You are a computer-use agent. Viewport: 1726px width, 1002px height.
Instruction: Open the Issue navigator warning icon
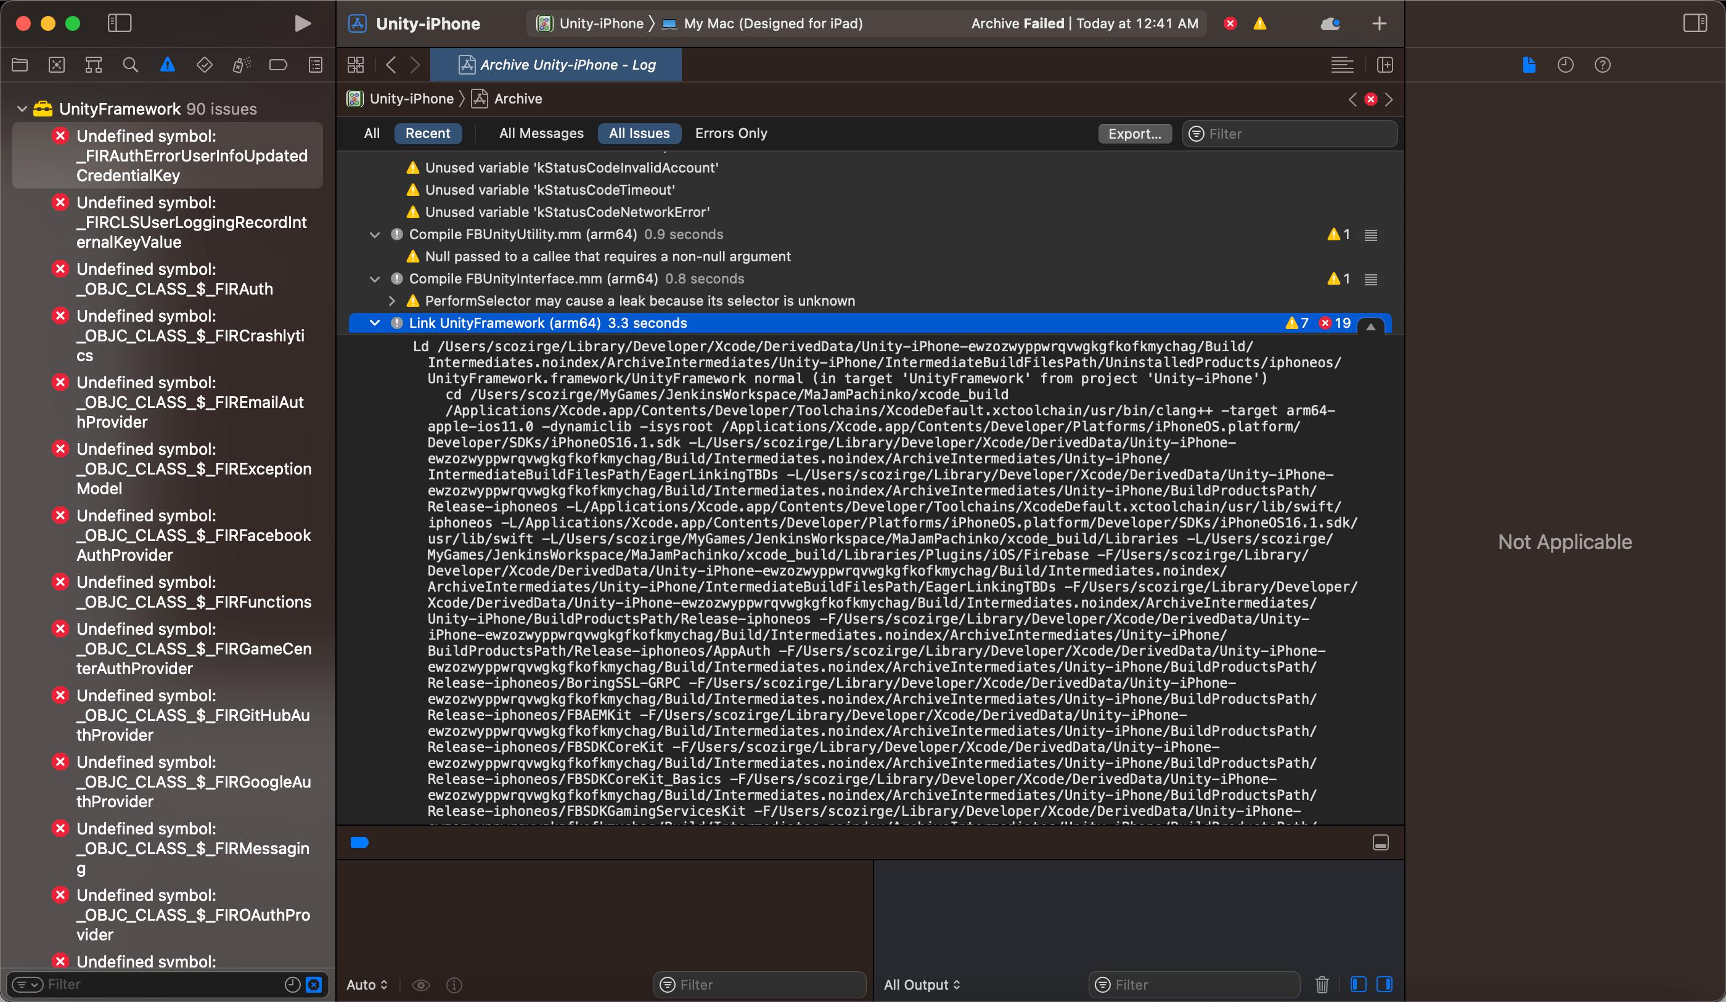[x=167, y=65]
